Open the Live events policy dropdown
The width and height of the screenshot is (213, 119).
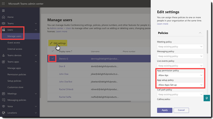(x=180, y=66)
